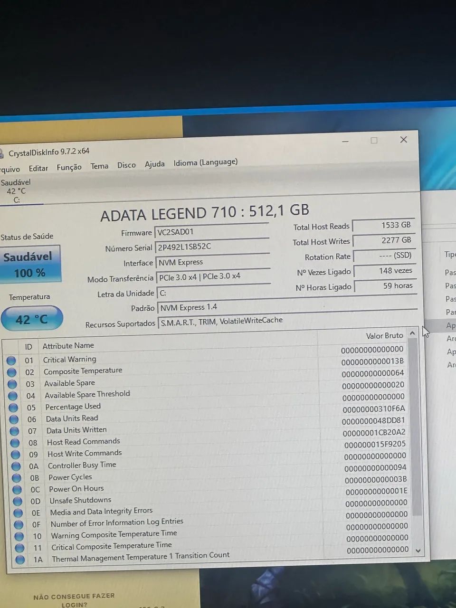The width and height of the screenshot is (456, 608).
Task: Click the 42 °C temperature button
Action: tap(31, 319)
